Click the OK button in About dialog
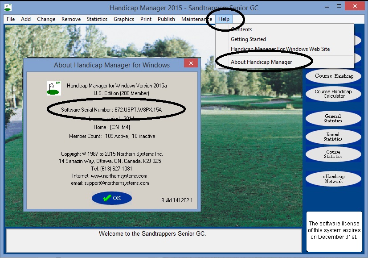This screenshot has height=258, width=368. click(x=112, y=198)
